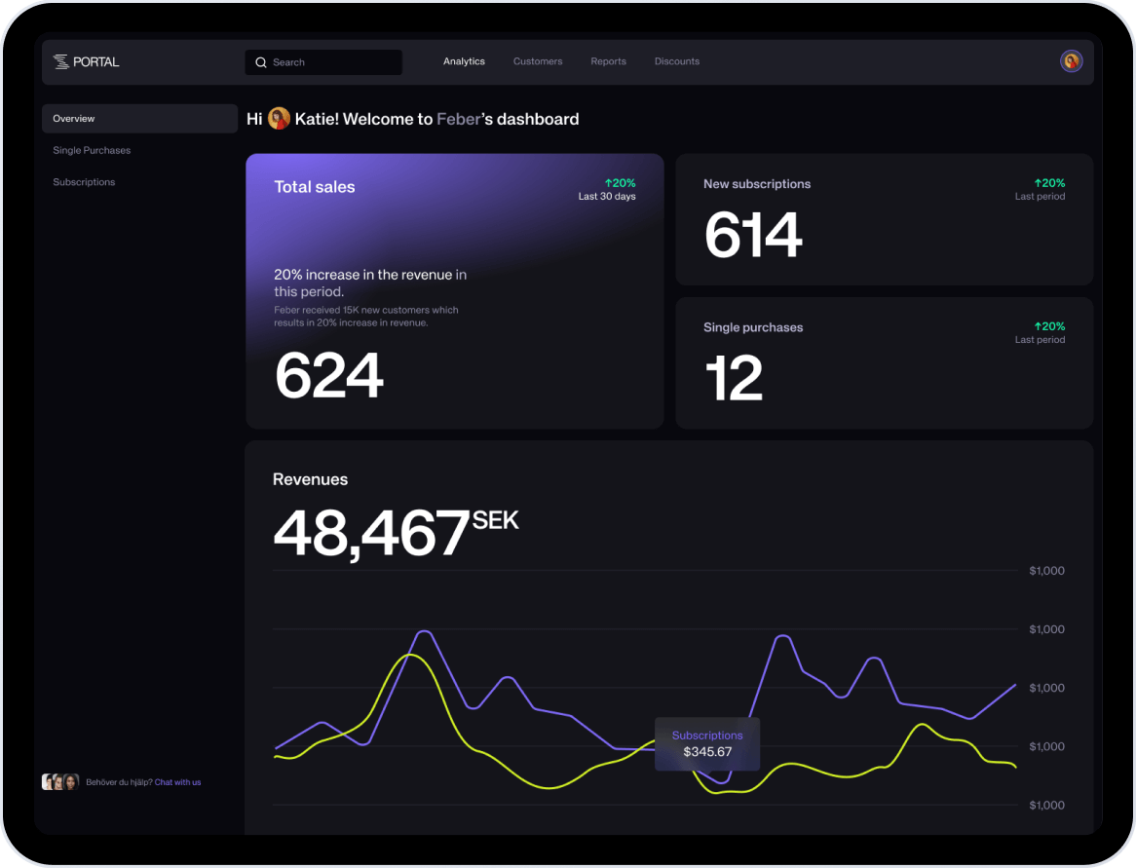Screen dimensions: 1136x868
Task: Switch to the Analytics tab
Action: [x=464, y=61]
